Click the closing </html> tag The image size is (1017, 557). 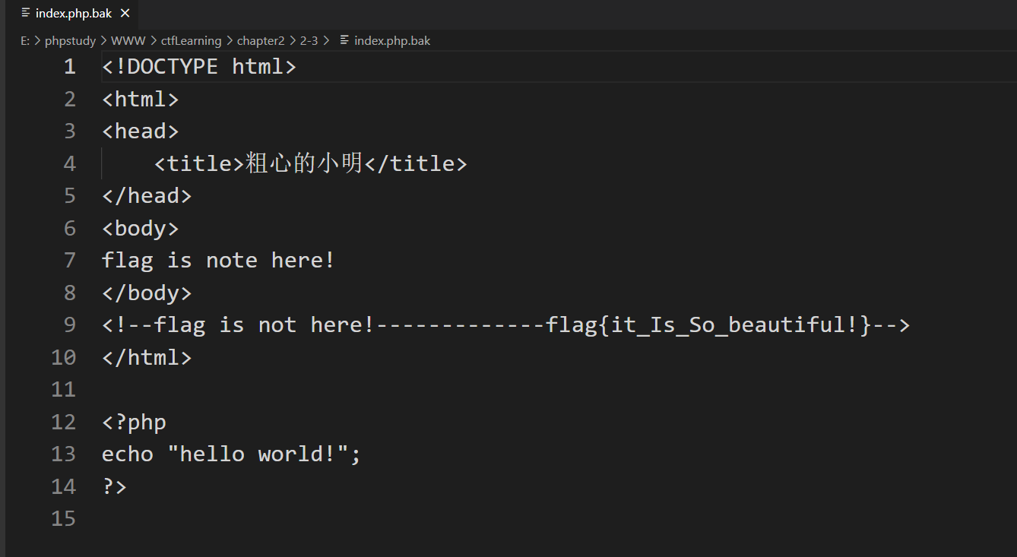(x=147, y=357)
